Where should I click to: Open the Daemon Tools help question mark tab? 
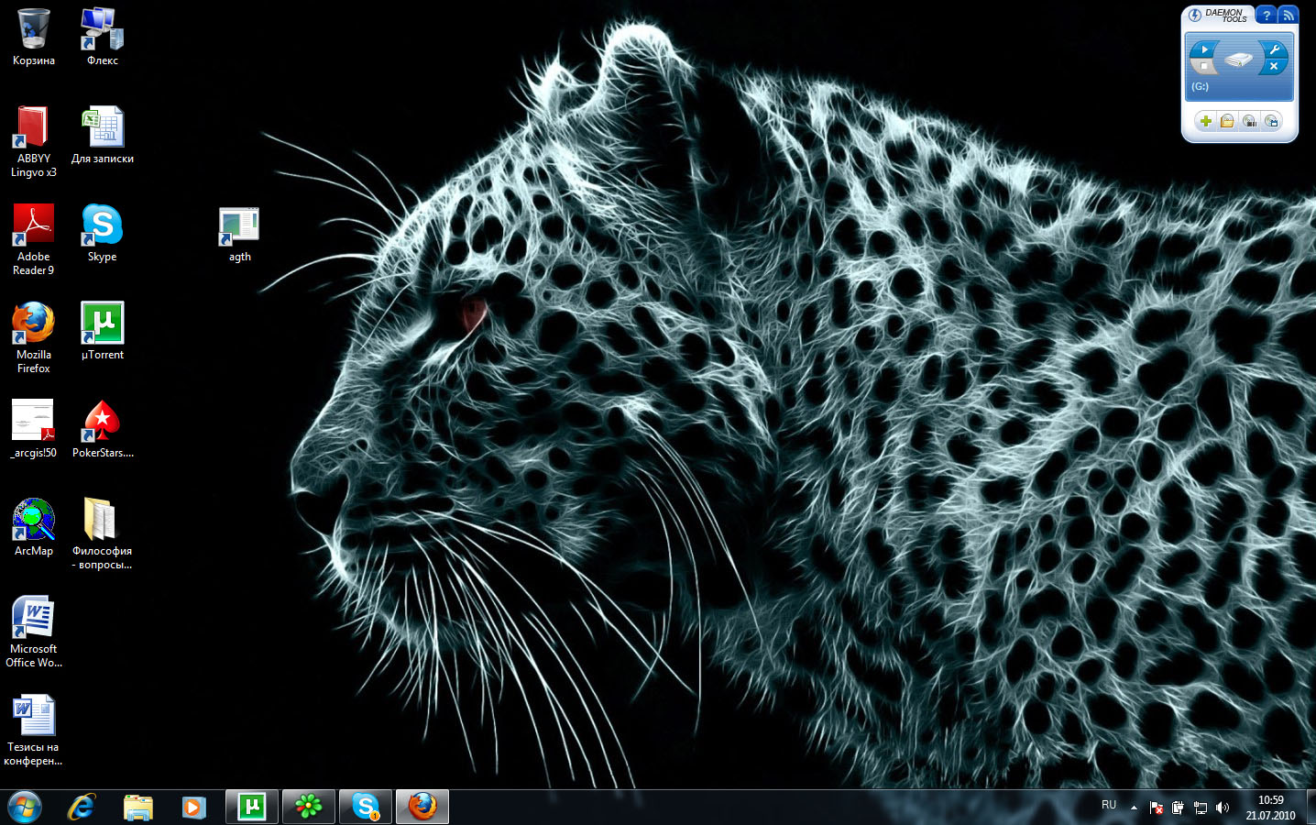[x=1266, y=16]
